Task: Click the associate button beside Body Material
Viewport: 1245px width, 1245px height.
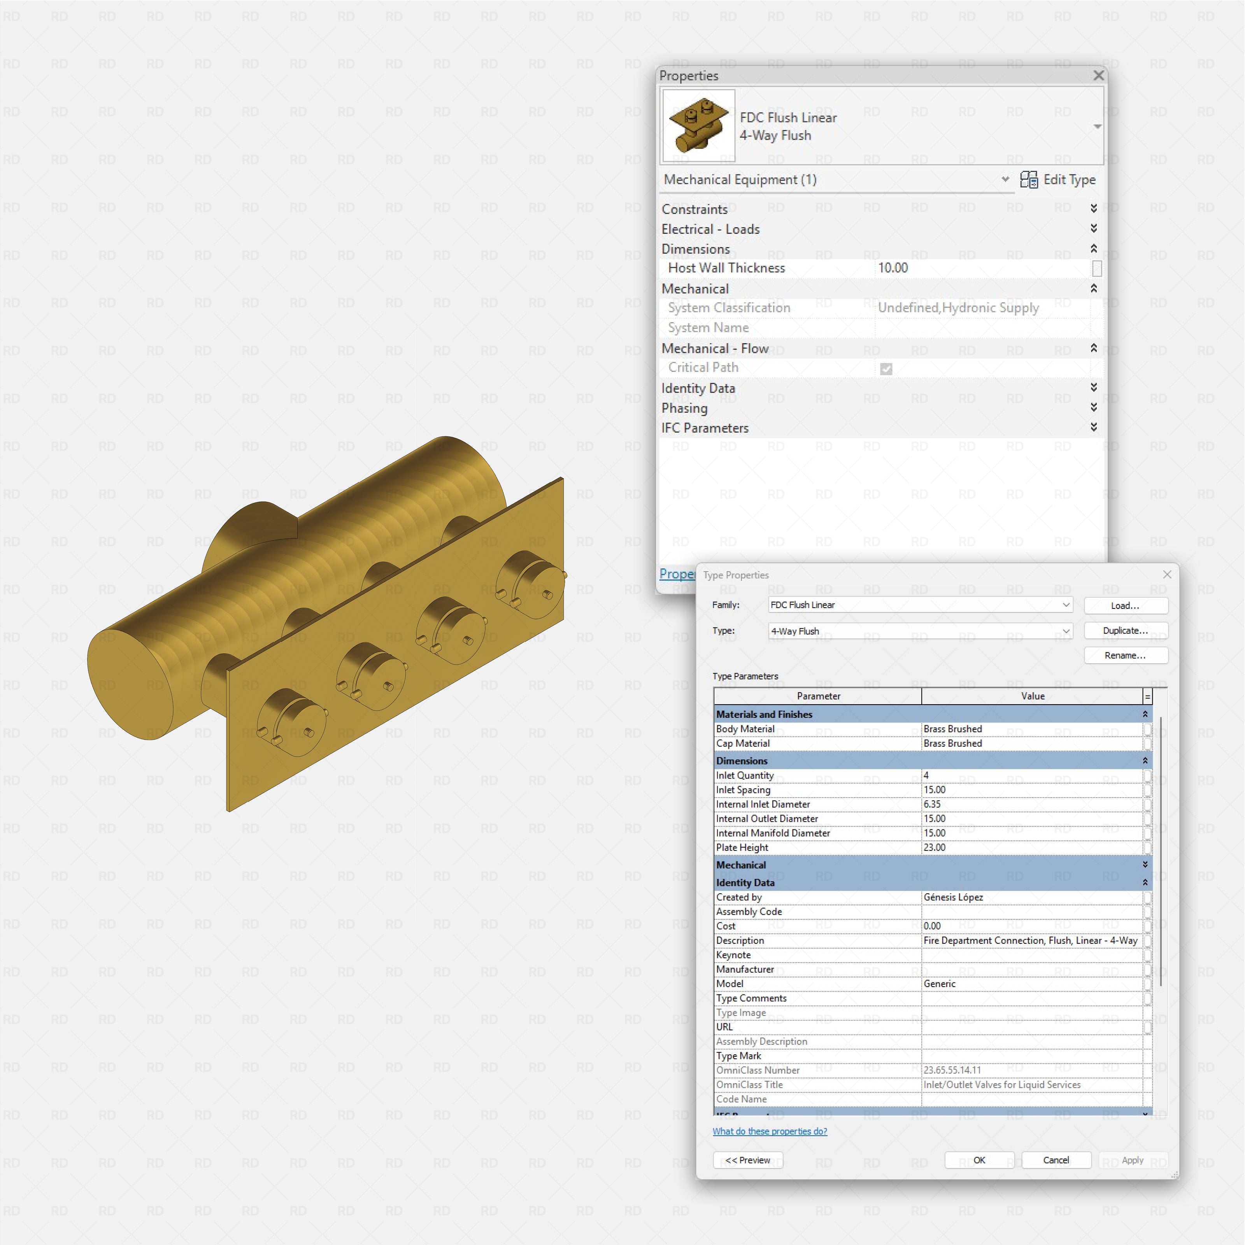Action: point(1147,729)
